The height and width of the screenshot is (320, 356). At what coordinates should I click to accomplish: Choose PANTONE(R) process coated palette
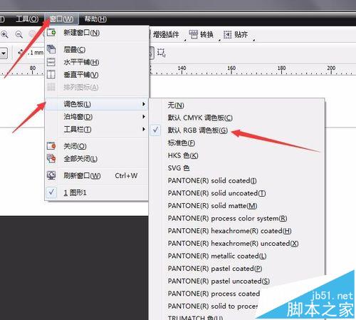click(214, 294)
